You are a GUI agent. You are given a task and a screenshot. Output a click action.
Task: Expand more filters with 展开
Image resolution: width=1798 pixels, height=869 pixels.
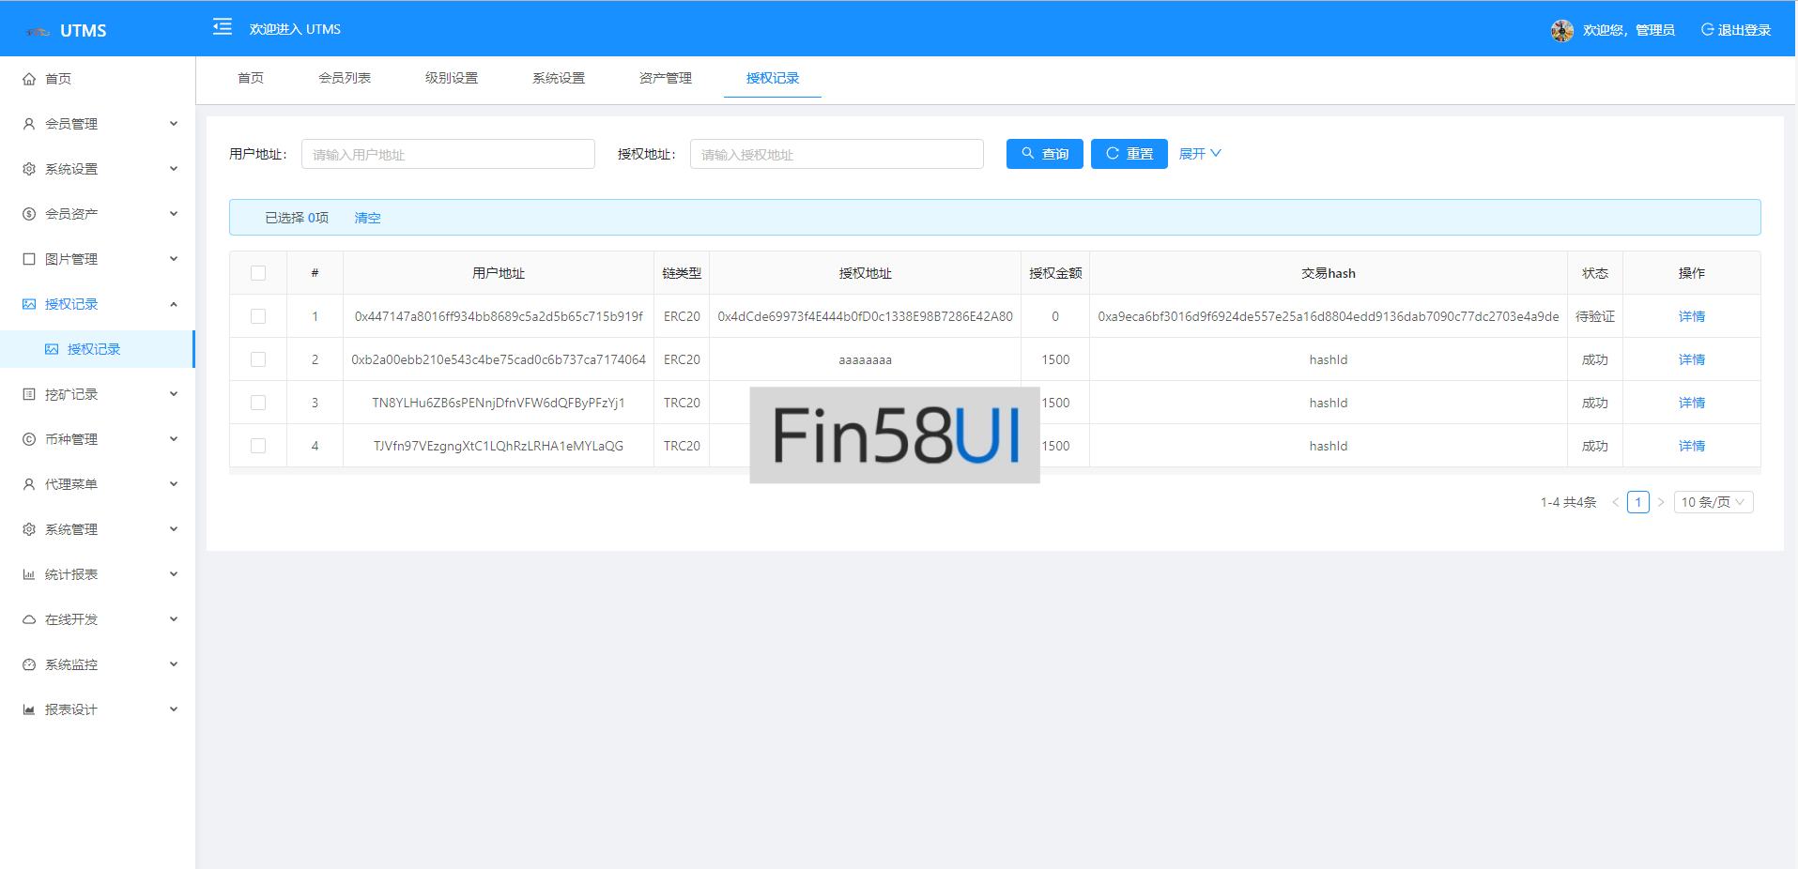click(1199, 154)
